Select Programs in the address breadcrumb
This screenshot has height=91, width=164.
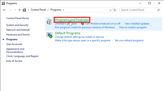coord(56,10)
